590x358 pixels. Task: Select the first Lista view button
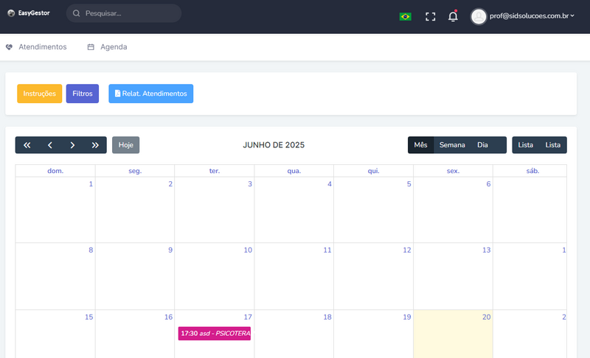click(x=525, y=145)
